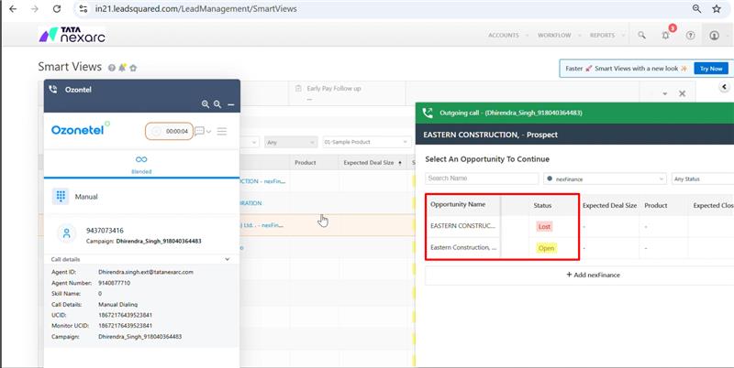The width and height of the screenshot is (734, 368).
Task: Open the user profile icon
Action: point(714,36)
